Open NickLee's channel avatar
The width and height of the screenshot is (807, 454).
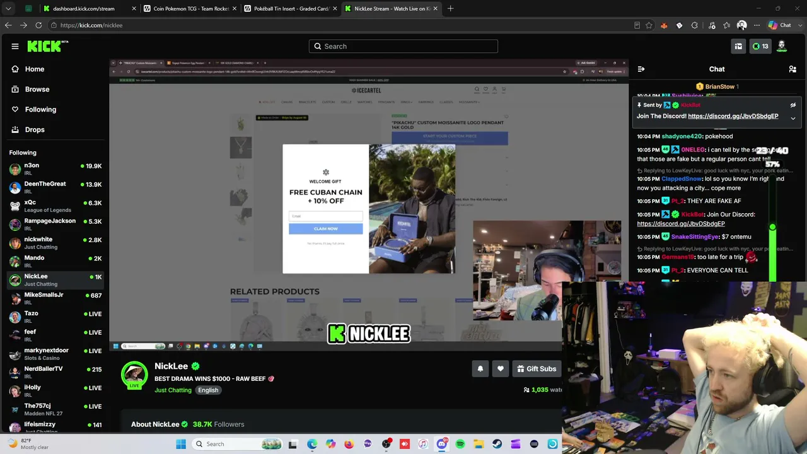pyautogui.click(x=134, y=375)
